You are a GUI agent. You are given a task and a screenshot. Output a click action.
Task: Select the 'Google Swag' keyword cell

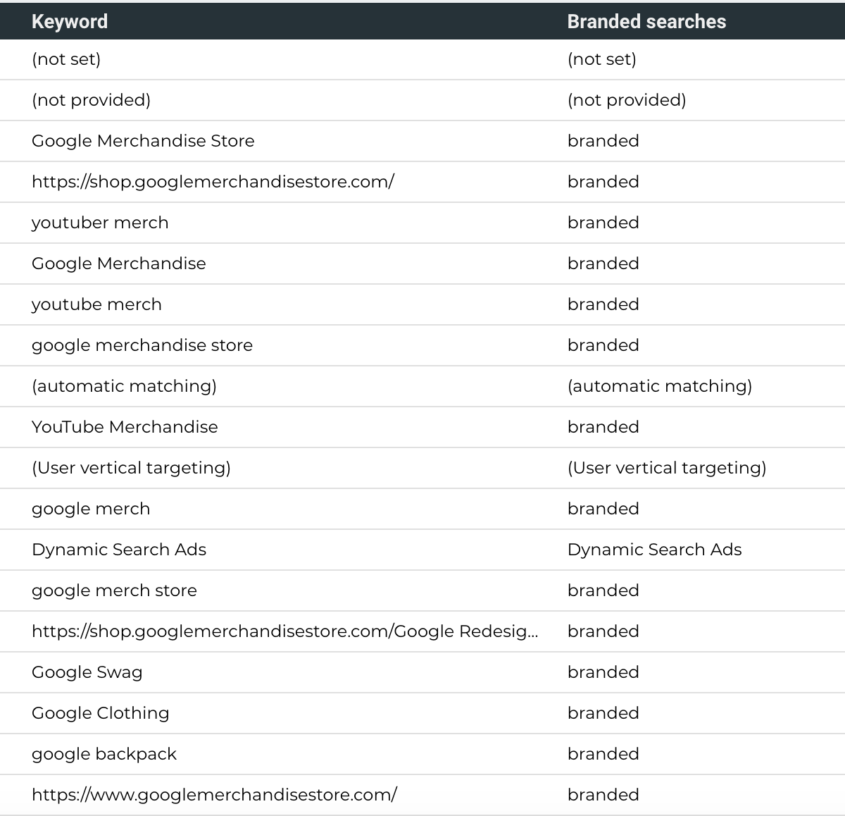[x=87, y=672]
